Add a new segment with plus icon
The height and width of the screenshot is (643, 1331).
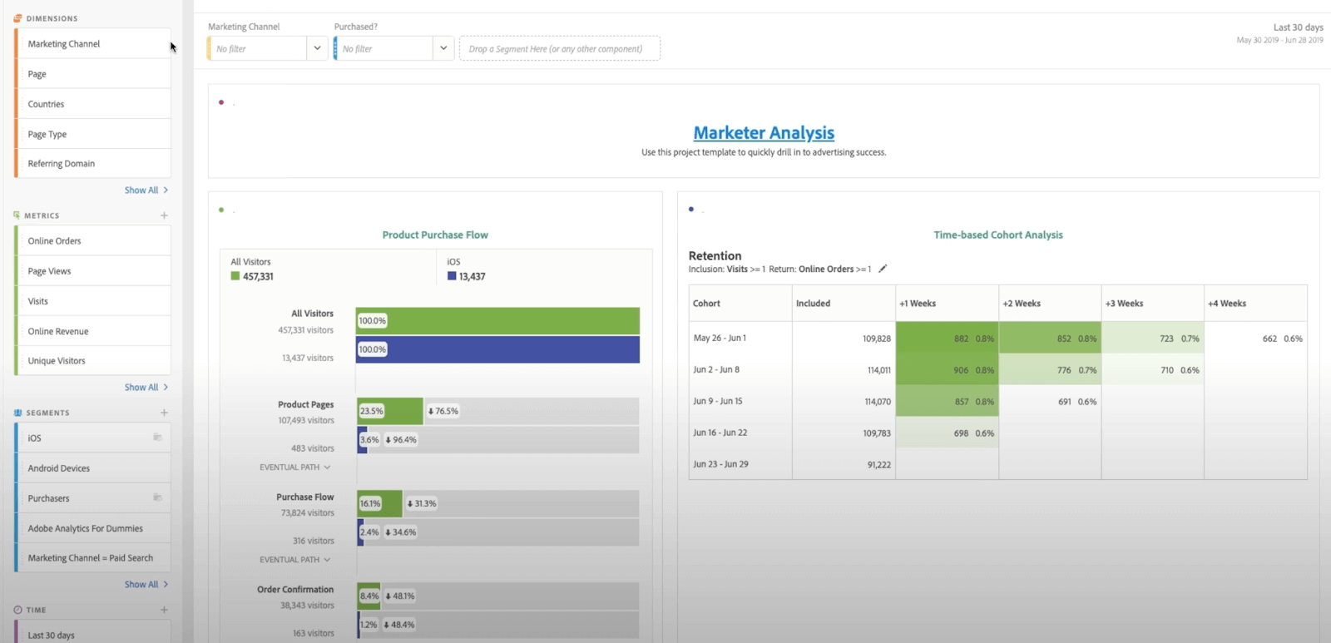point(164,413)
